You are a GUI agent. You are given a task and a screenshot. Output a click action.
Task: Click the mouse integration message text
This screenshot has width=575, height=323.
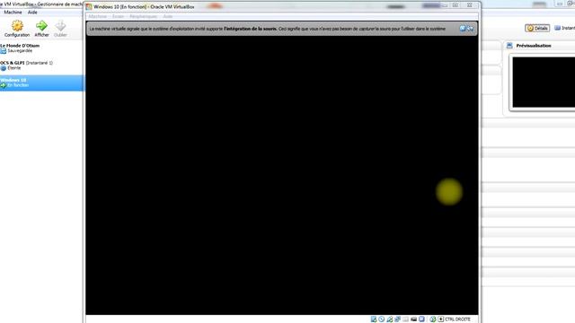tap(268, 29)
